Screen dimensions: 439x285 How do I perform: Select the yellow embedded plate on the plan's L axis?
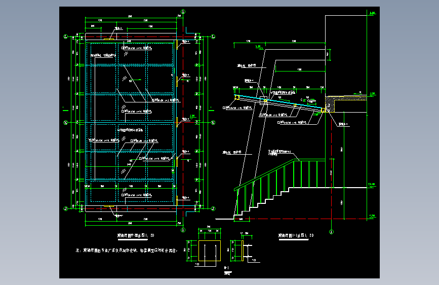point(109,39)
